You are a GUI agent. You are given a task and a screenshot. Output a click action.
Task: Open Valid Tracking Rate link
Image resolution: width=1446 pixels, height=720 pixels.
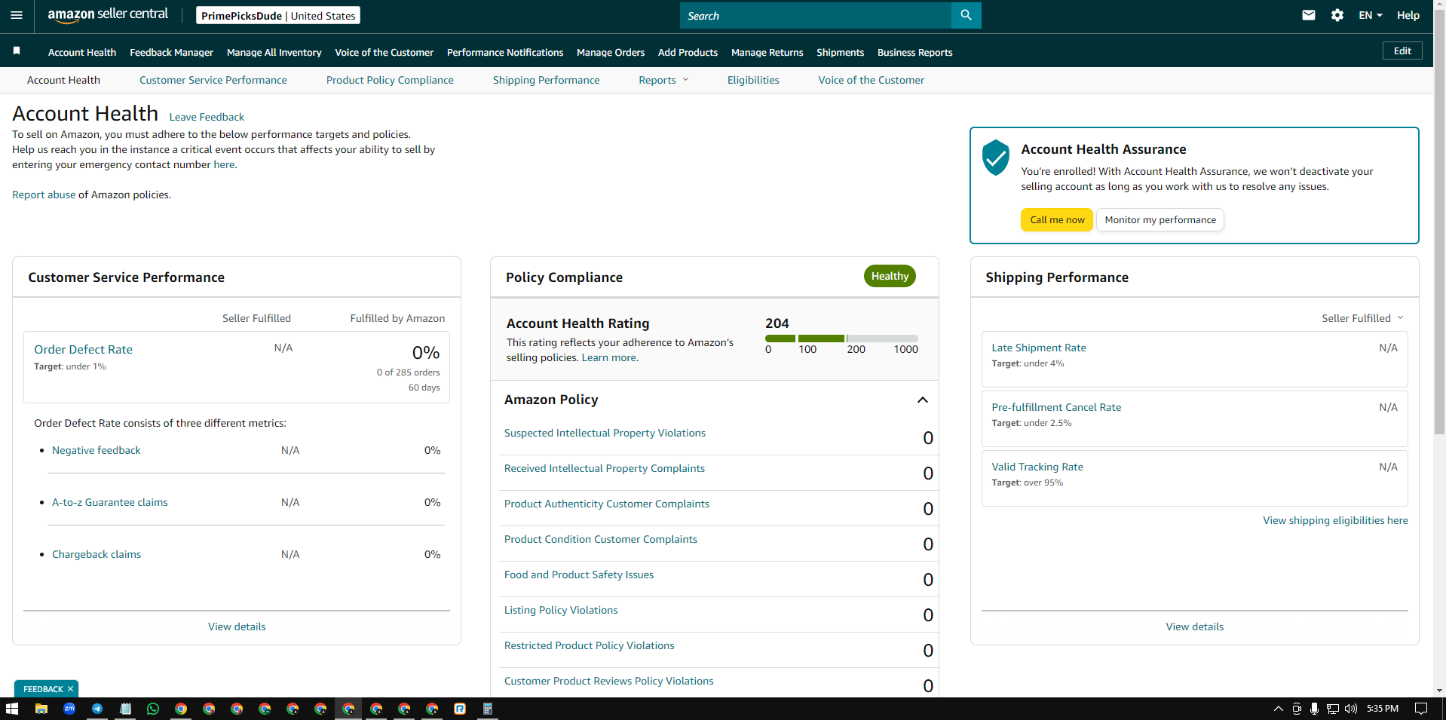tap(1037, 467)
